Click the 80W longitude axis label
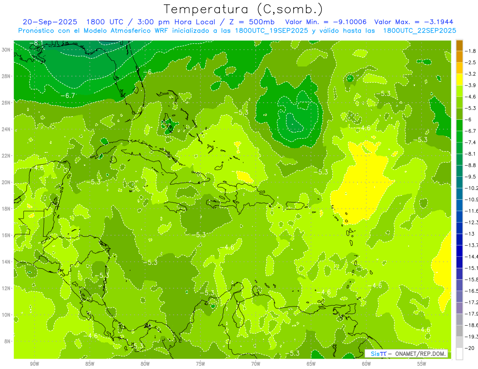 [x=145, y=363]
